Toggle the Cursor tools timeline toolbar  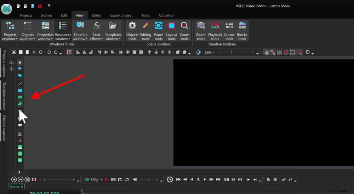pyautogui.click(x=229, y=31)
